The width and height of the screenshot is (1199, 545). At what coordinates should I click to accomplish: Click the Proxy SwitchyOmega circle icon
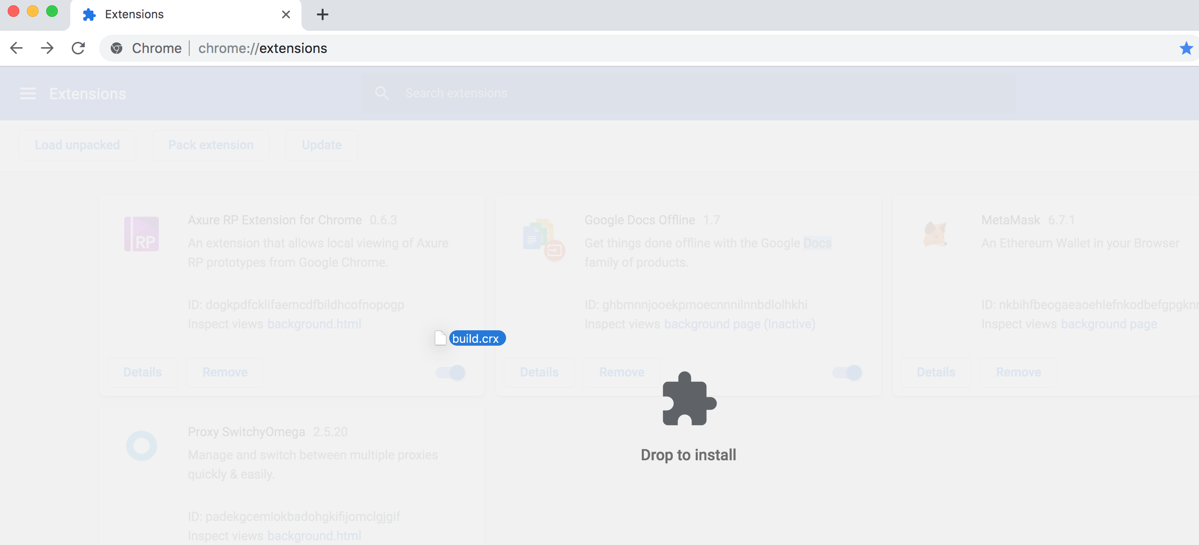pos(142,445)
